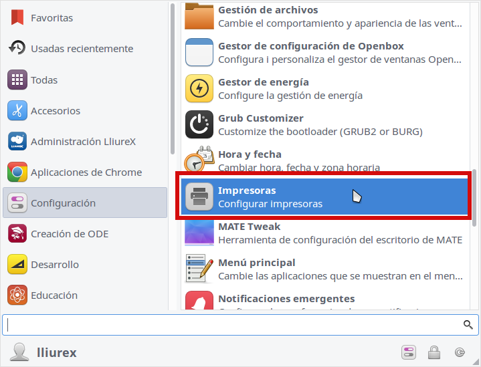This screenshot has height=367, width=481.
Task: Click the logout icon at bottom right
Action: (460, 352)
